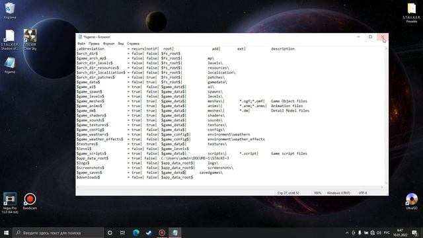Click the Notepad vertical scrollbar
The image size is (423, 238).
(x=386, y=116)
